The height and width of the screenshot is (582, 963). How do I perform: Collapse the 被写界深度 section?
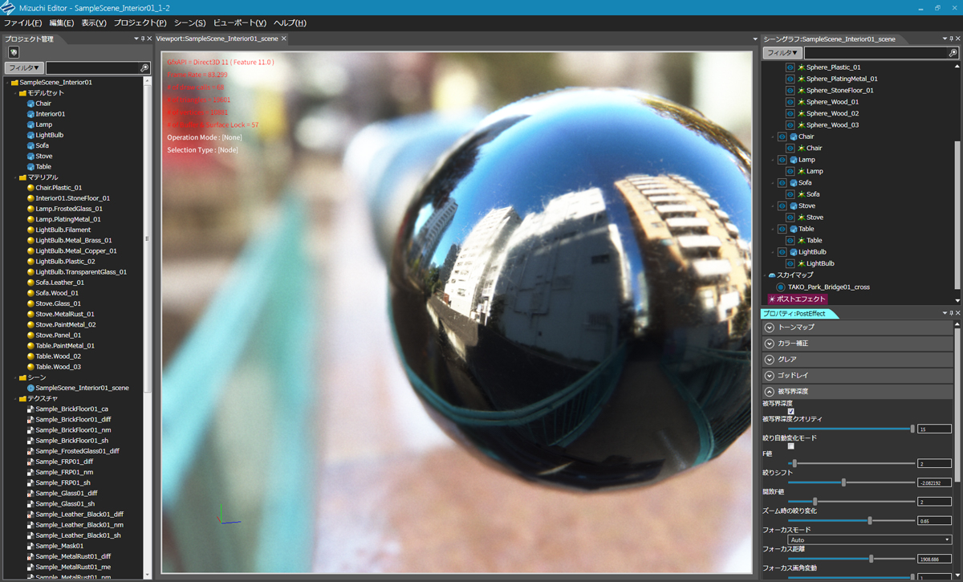point(770,392)
